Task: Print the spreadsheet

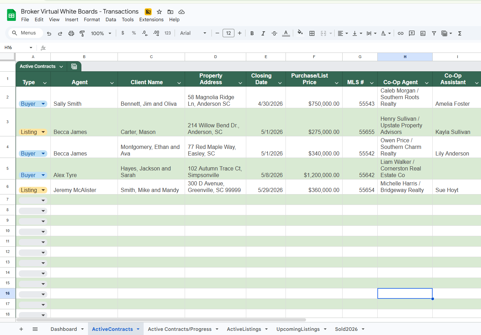Action: (x=71, y=33)
